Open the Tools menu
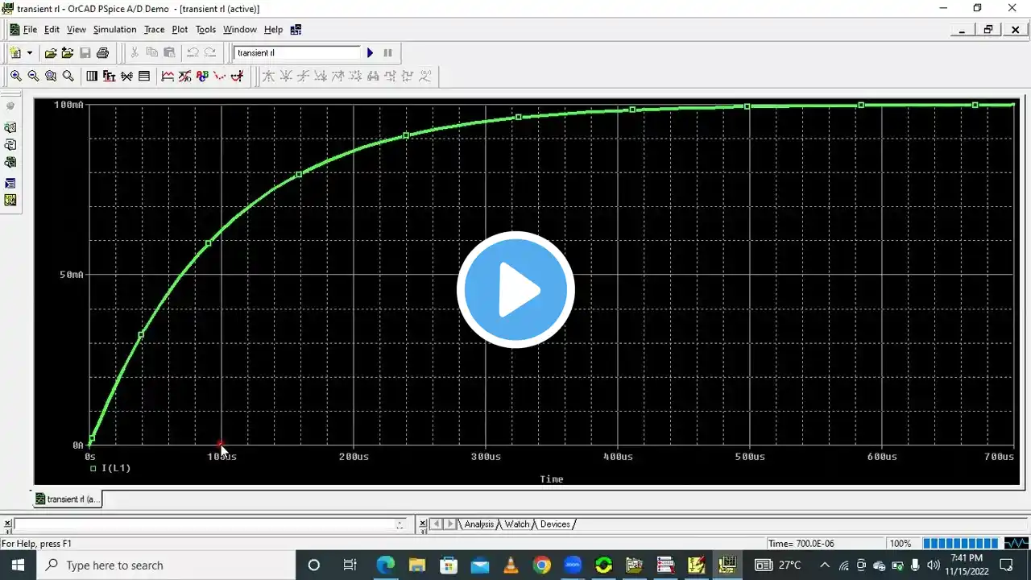This screenshot has width=1031, height=580. click(206, 29)
